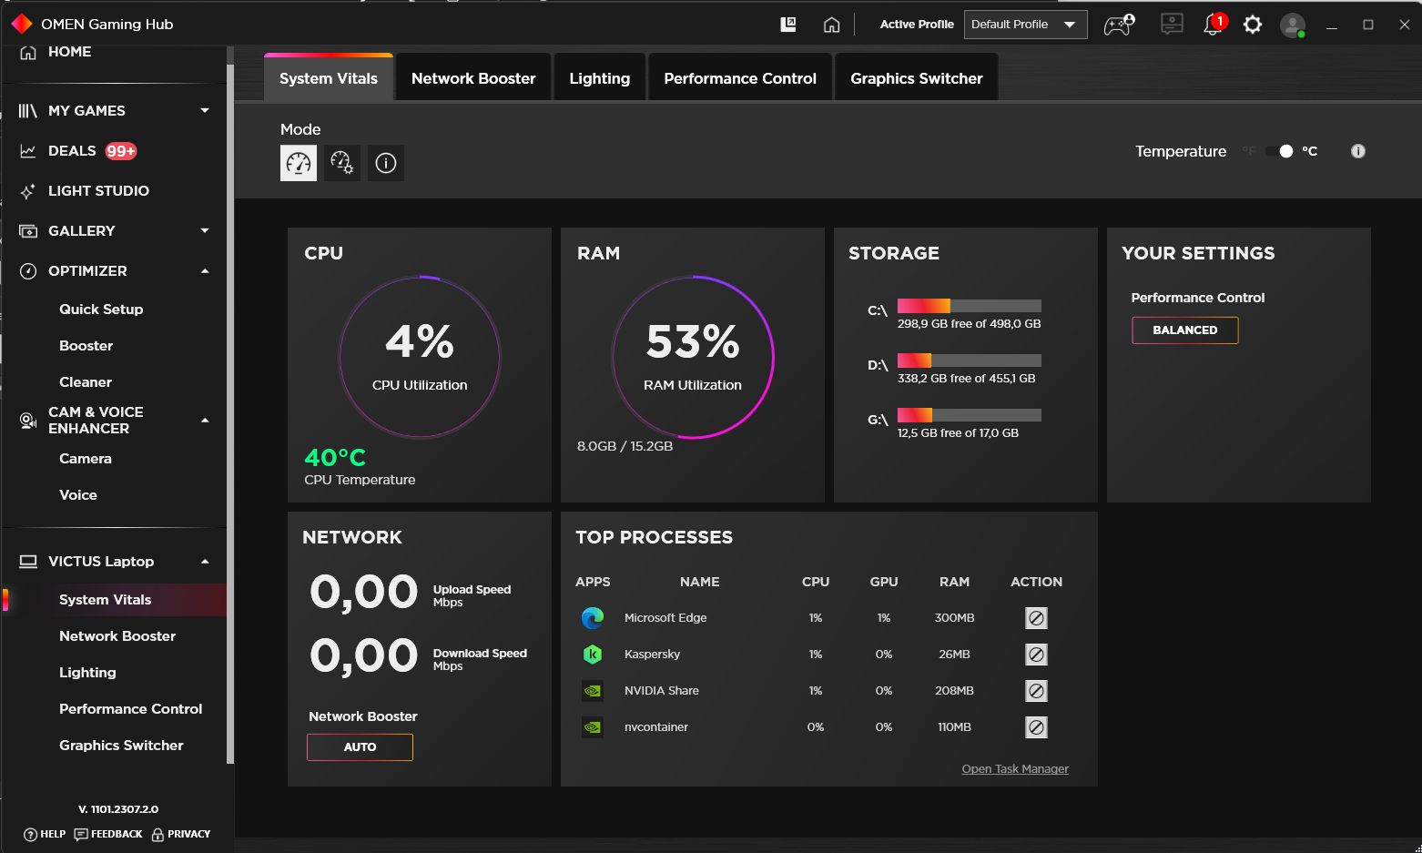
Task: Open Feedback at bottom of sidebar
Action: (x=108, y=835)
